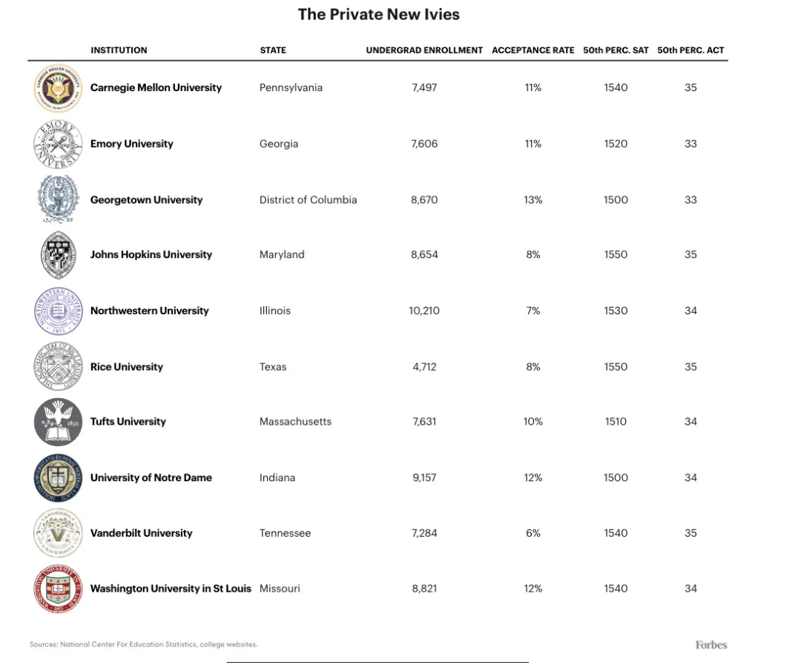Click the Washington University red seal

point(58,589)
